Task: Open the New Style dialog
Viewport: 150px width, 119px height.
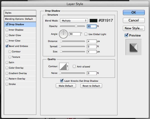Action: click(134, 28)
